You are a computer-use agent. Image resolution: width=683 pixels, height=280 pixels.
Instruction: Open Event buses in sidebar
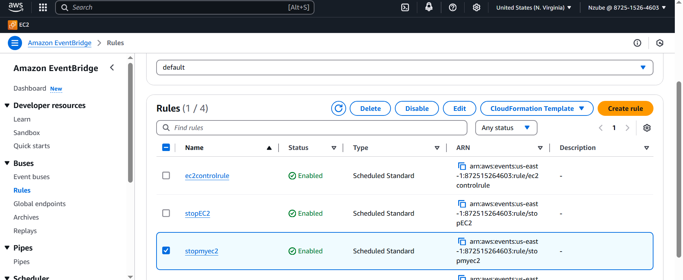(x=32, y=177)
